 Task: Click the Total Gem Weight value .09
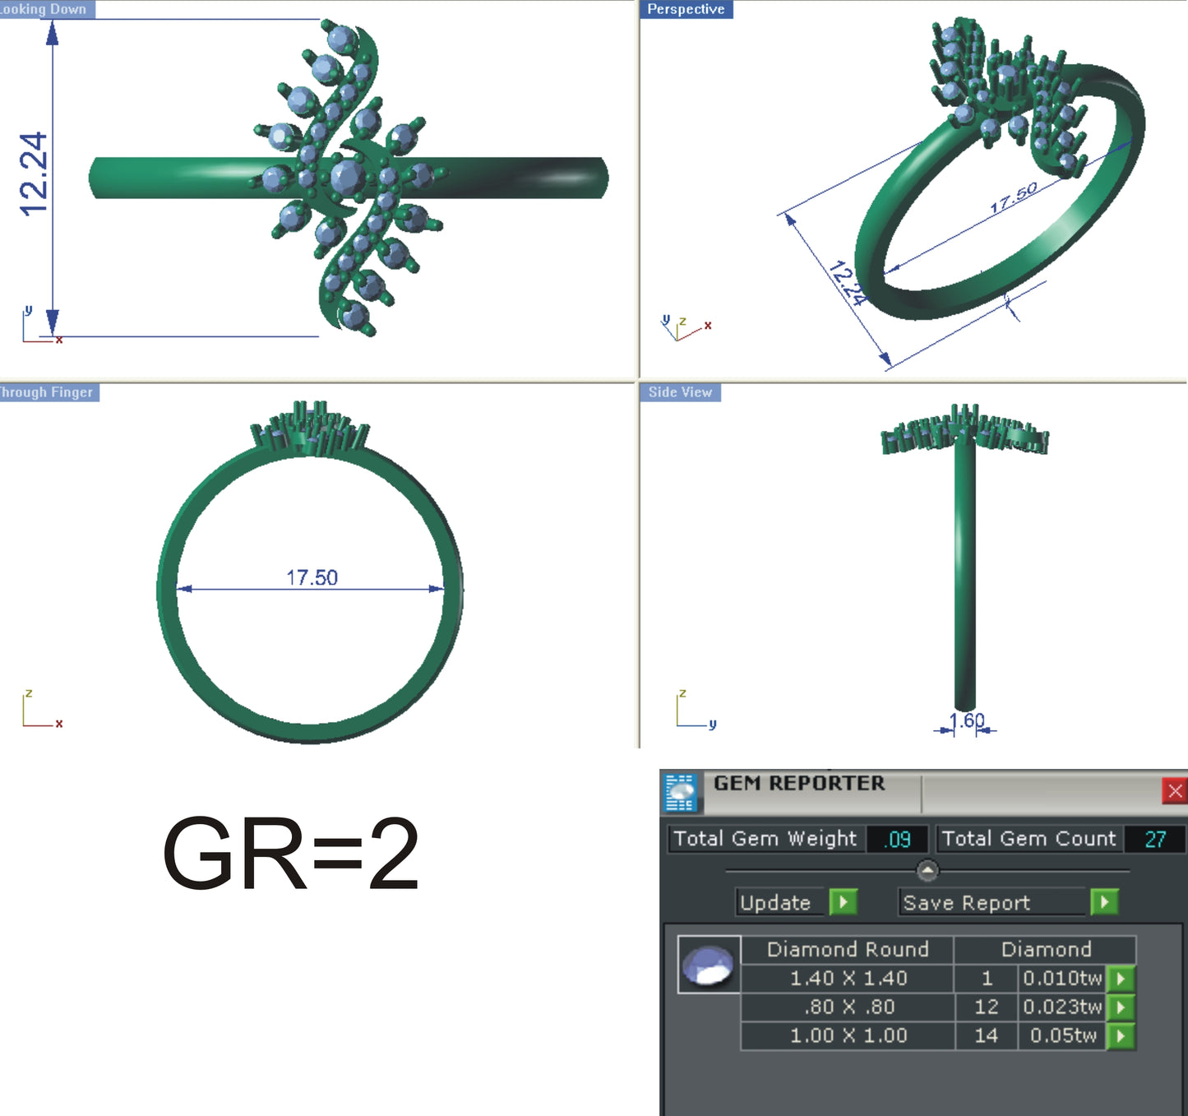point(897,839)
